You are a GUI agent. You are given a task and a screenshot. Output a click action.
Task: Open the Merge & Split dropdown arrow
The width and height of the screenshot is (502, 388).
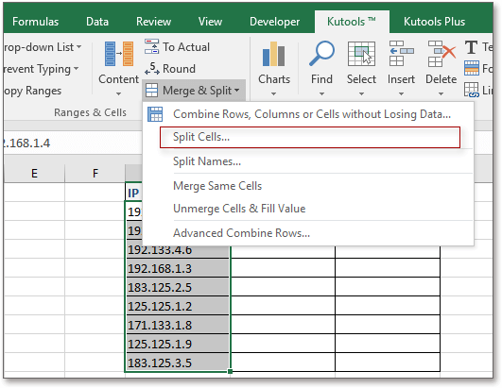click(x=237, y=91)
